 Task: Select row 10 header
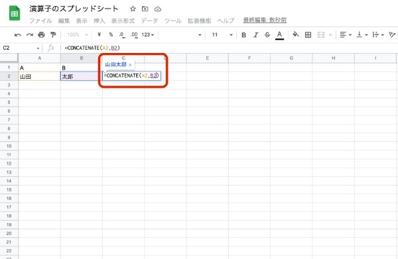(x=9, y=146)
